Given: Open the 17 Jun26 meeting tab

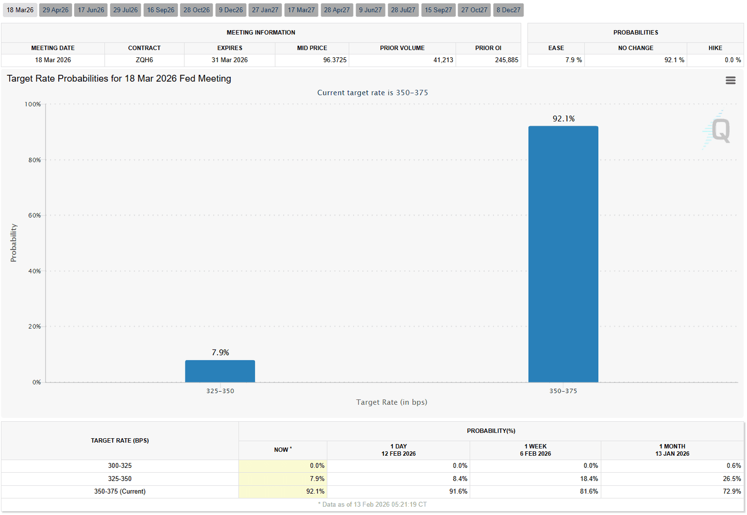Looking at the screenshot, I should [91, 10].
